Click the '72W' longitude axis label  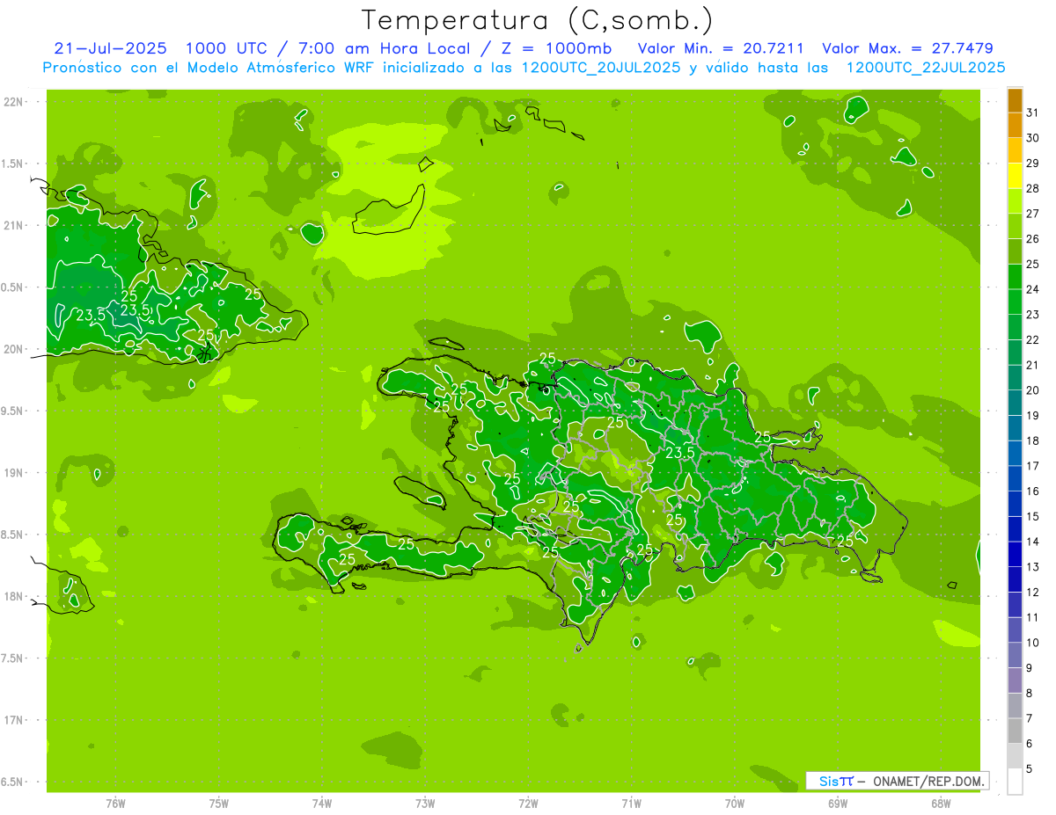[x=528, y=804]
